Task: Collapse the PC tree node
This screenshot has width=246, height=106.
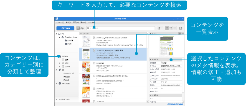Action: [56, 34]
